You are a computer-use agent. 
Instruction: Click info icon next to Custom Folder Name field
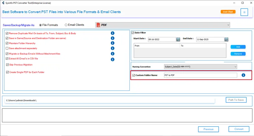[243, 75]
